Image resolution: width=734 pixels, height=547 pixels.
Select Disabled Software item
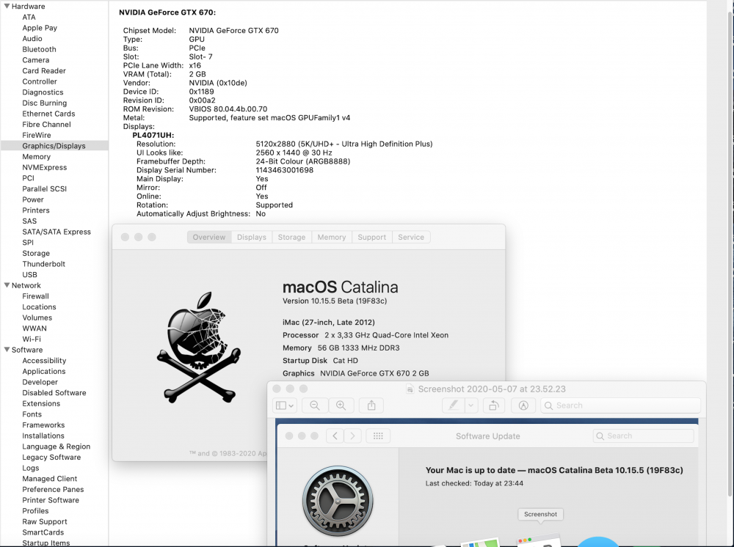coord(54,393)
